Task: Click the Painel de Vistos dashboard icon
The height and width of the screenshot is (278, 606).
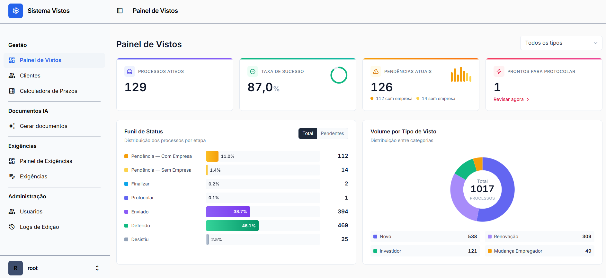Action: [12, 60]
